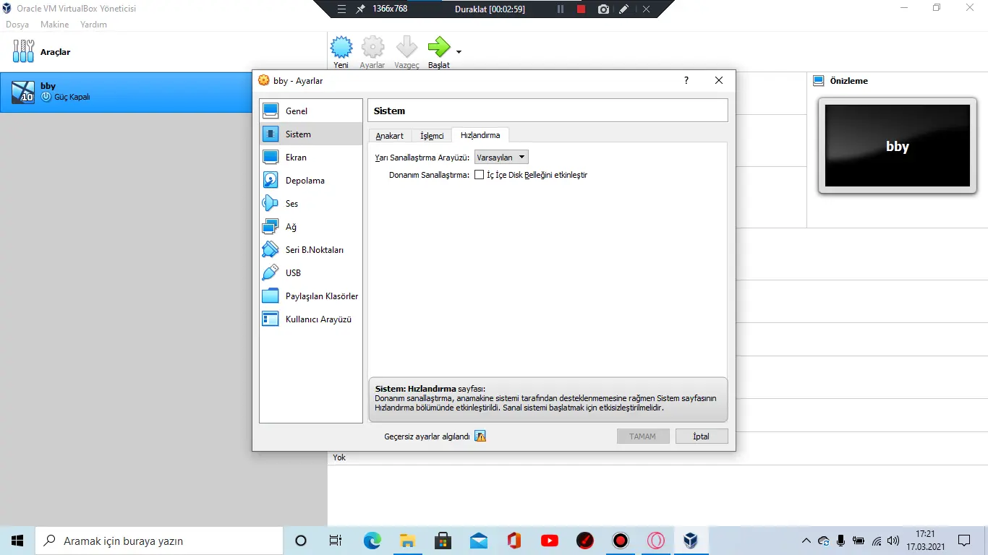Click the TAMAM button
The height and width of the screenshot is (555, 988).
[643, 436]
